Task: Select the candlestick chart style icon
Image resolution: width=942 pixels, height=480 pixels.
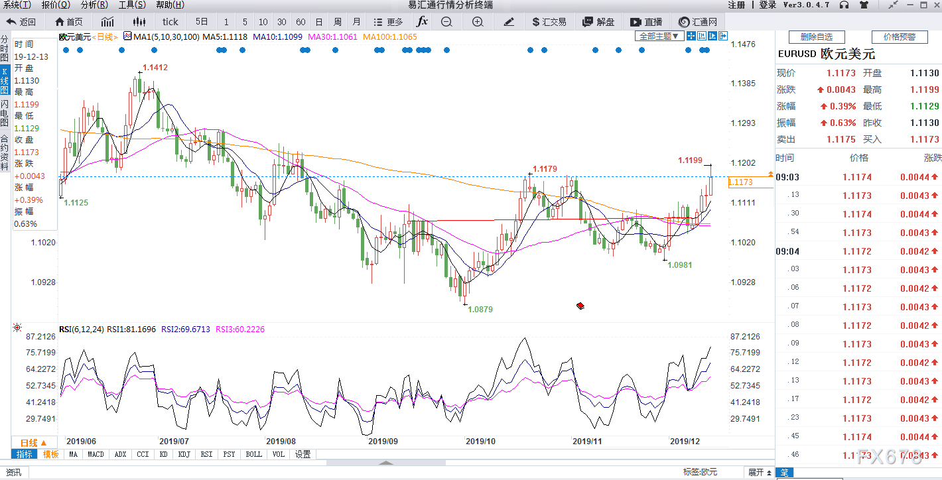Action: coord(138,22)
